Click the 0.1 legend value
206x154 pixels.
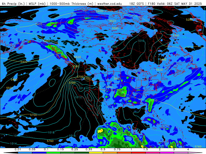click(46, 149)
